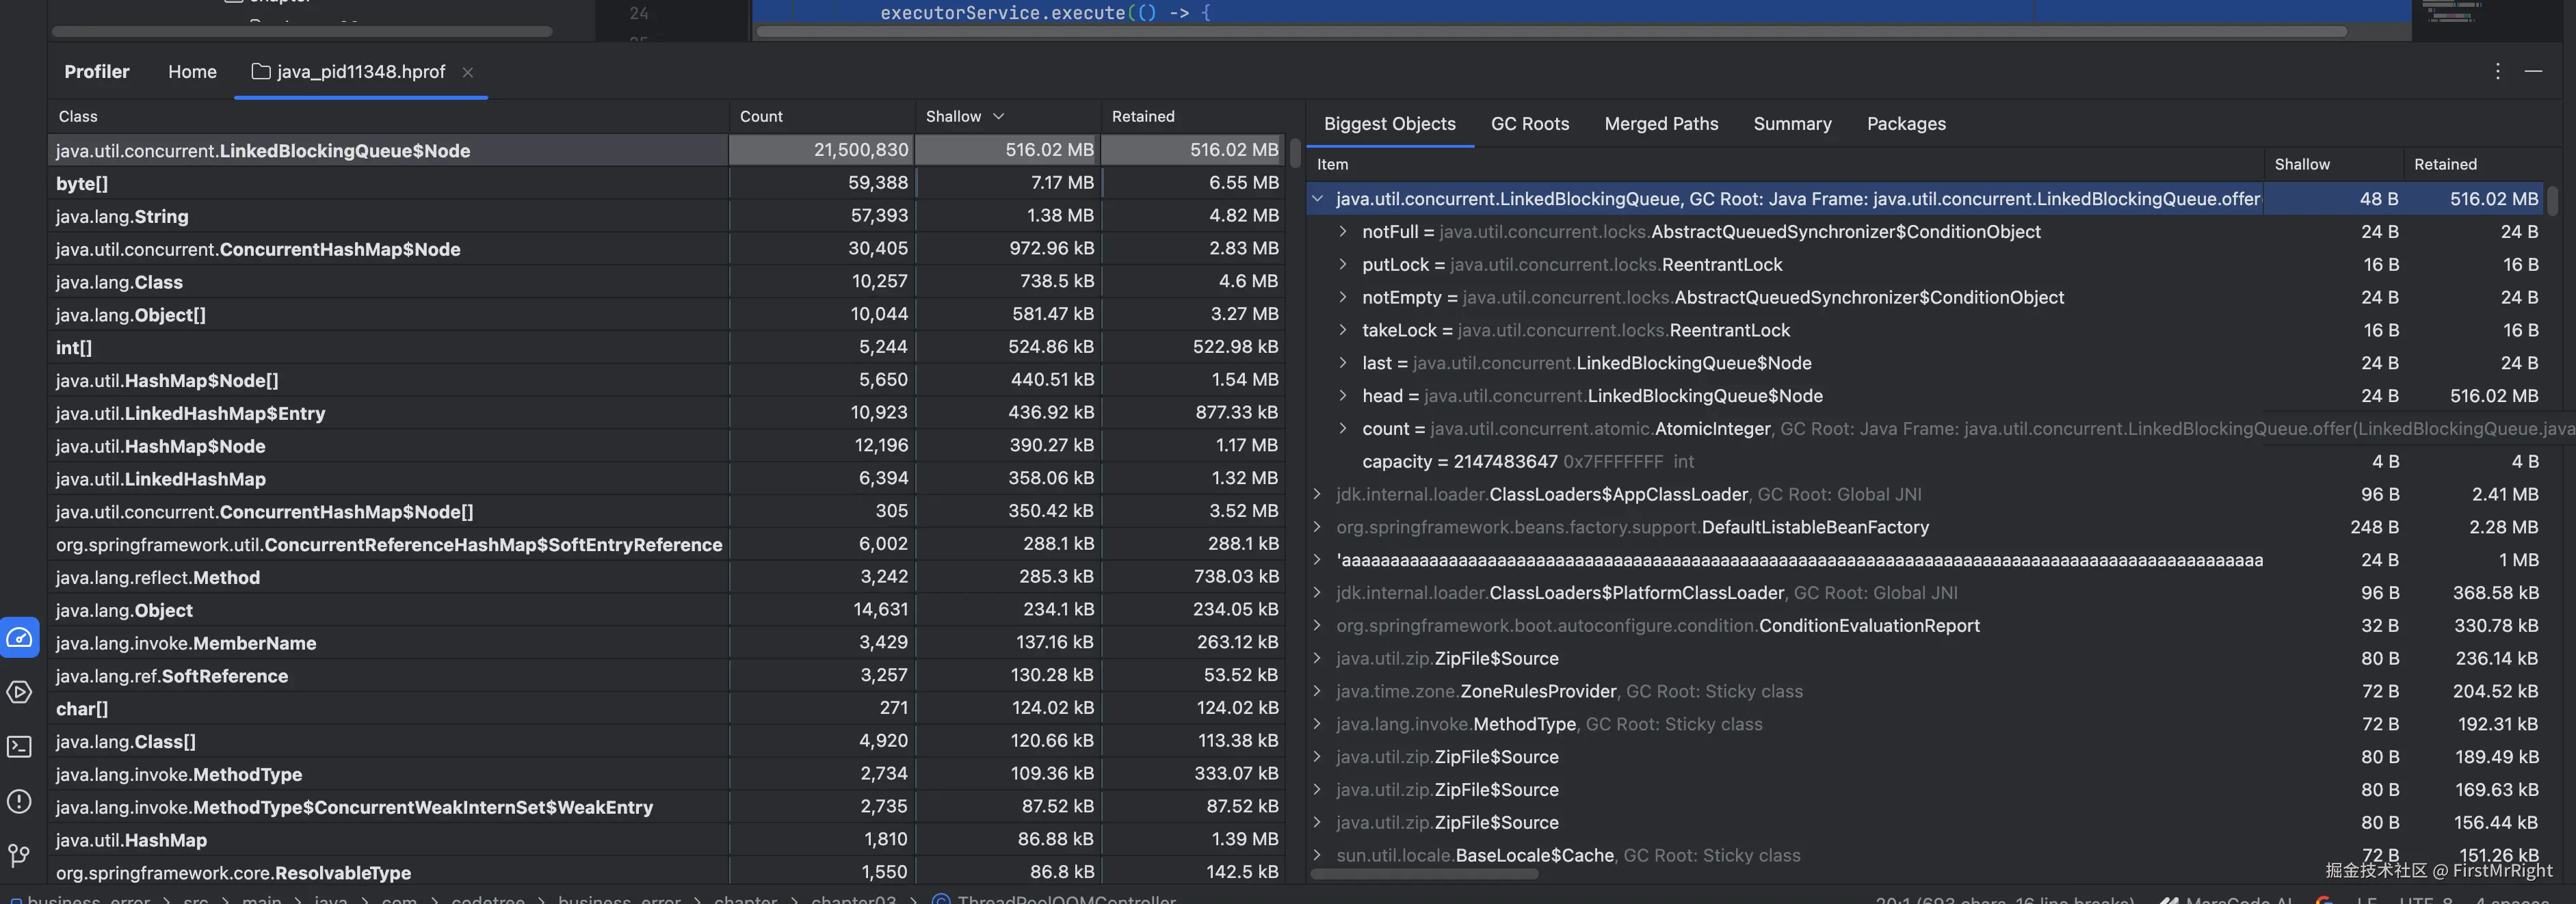Image resolution: width=2576 pixels, height=904 pixels.
Task: Expand the DefaultListableBeanFactory item
Action: 1317,527
